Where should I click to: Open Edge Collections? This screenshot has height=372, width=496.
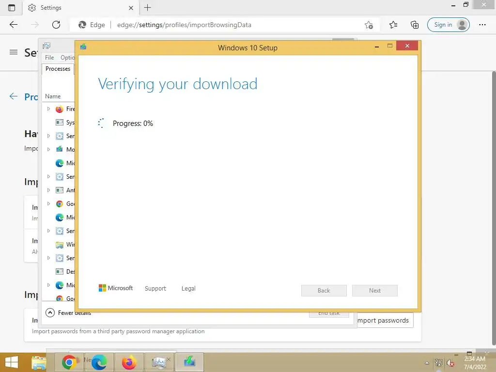point(415,25)
